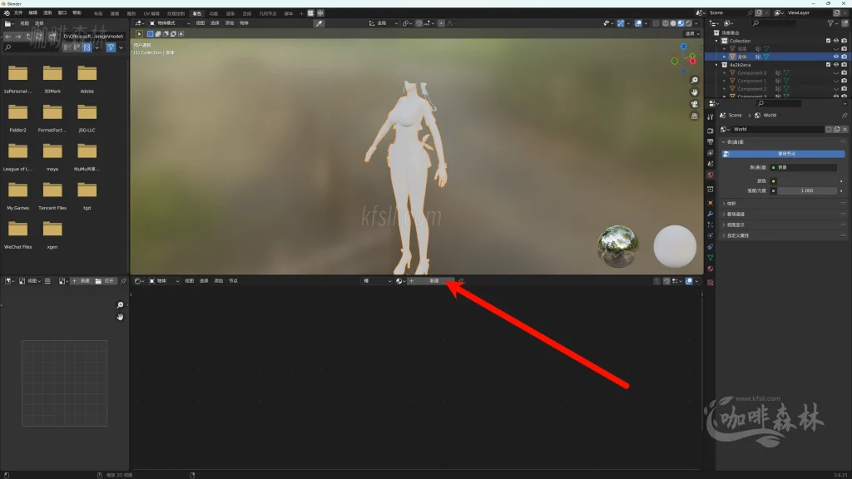Open the 文件 menu
The width and height of the screenshot is (852, 479).
coord(18,13)
